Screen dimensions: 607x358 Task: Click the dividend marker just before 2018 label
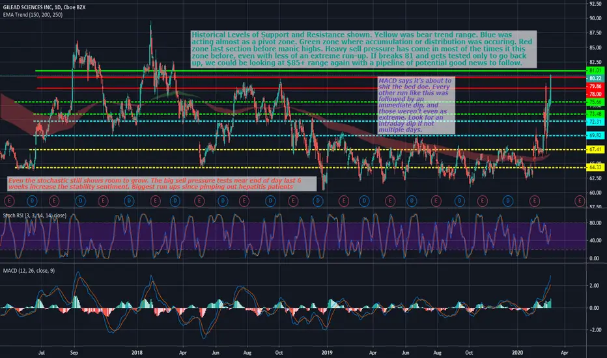point(129,201)
